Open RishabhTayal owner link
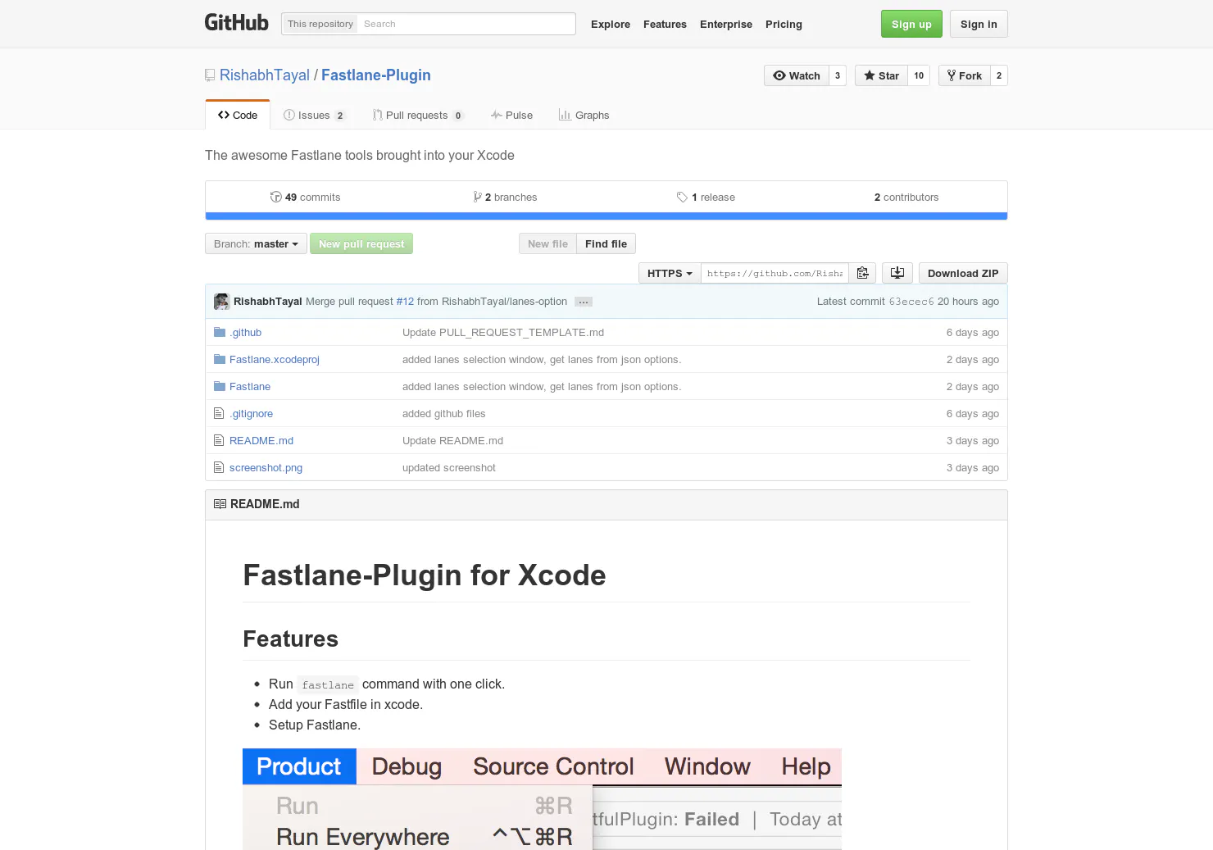Image resolution: width=1213 pixels, height=850 pixels. pos(265,75)
